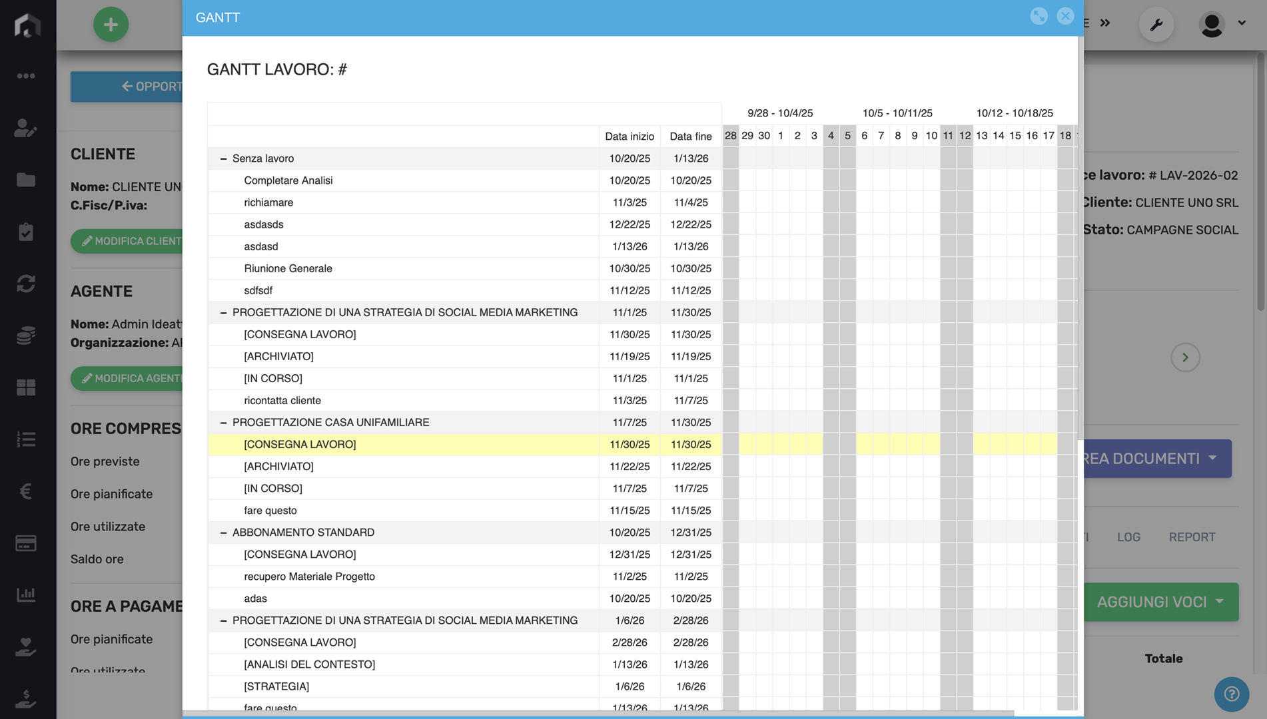The height and width of the screenshot is (719, 1267).
Task: Open the folder icon in sidebar
Action: pyautogui.click(x=26, y=180)
